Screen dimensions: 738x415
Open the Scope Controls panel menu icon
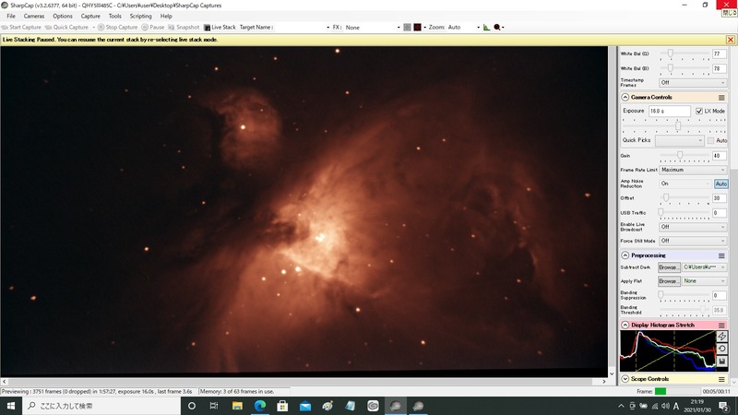(x=721, y=379)
